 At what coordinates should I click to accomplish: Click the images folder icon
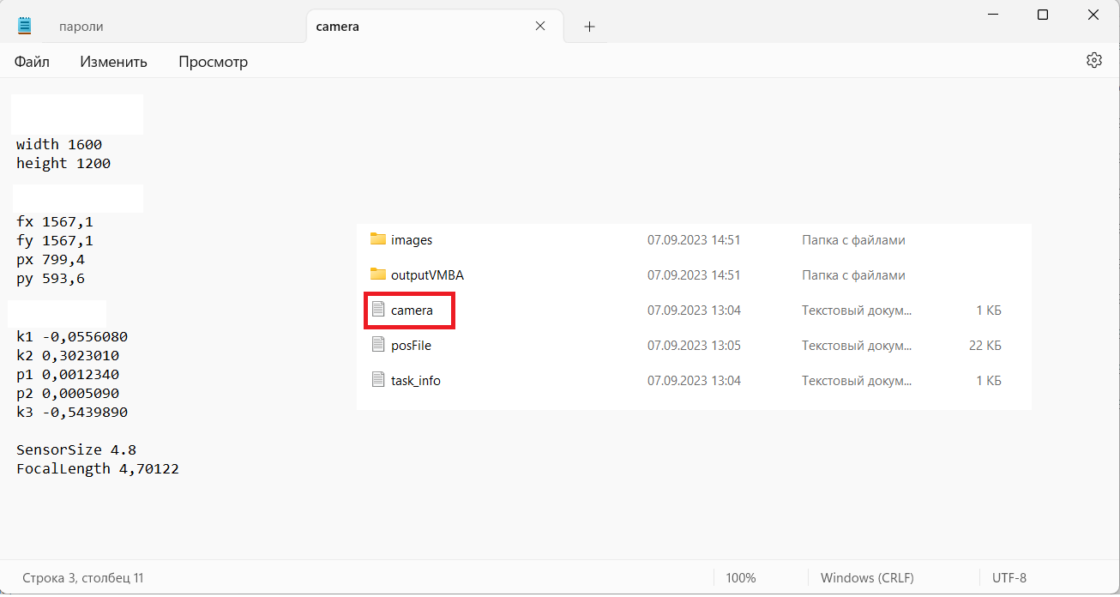[378, 239]
